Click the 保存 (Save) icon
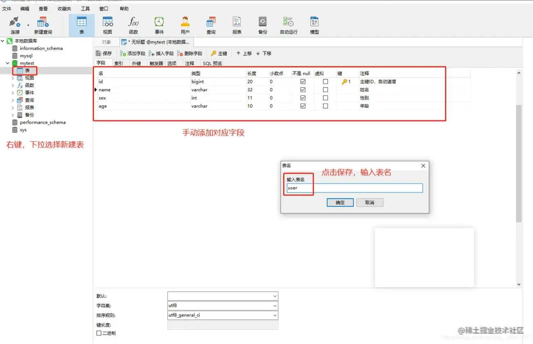The height and width of the screenshot is (344, 533). tap(104, 53)
